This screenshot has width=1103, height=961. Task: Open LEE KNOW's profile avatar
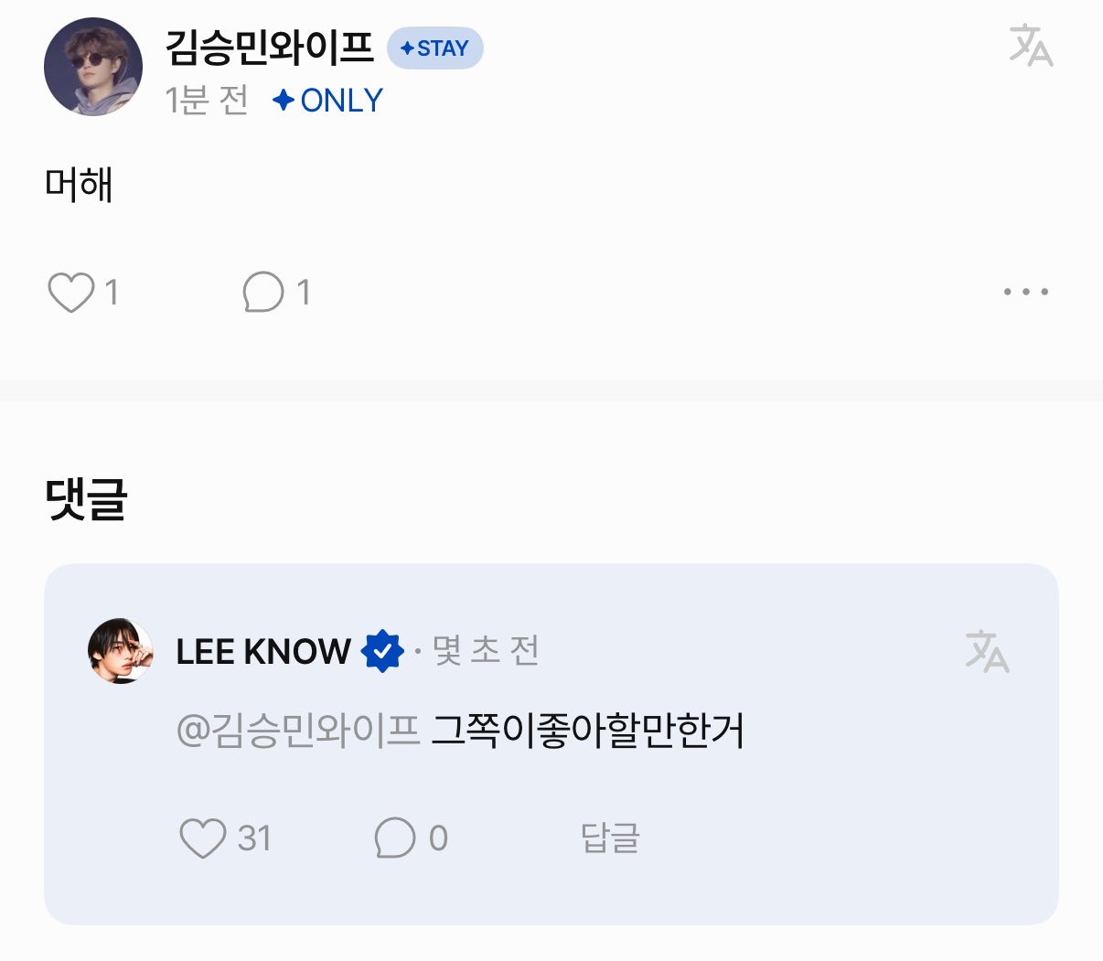click(121, 651)
